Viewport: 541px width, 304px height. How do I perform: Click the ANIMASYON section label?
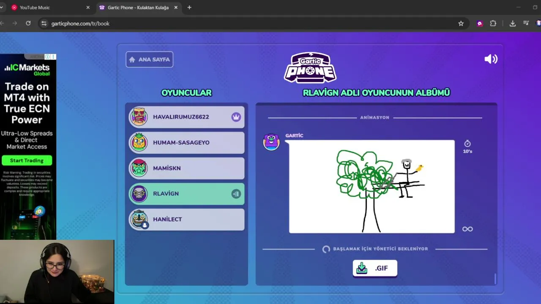pos(374,117)
